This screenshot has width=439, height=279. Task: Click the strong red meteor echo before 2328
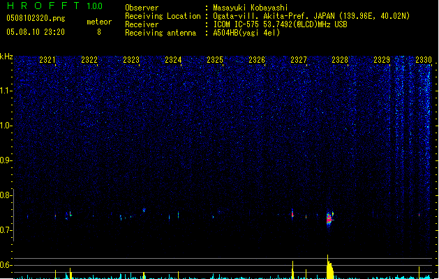(329, 219)
